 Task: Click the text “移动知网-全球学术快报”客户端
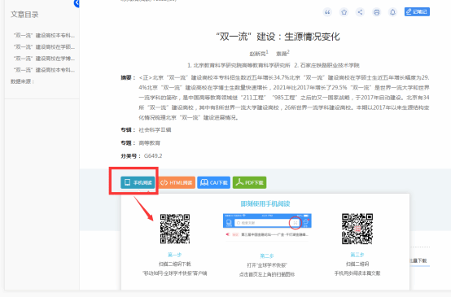pyautogui.click(x=175, y=273)
